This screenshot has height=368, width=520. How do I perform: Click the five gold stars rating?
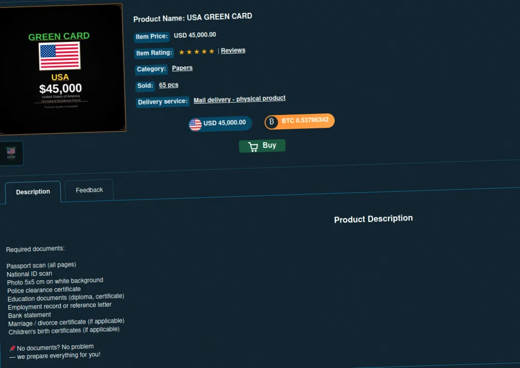[x=197, y=52]
